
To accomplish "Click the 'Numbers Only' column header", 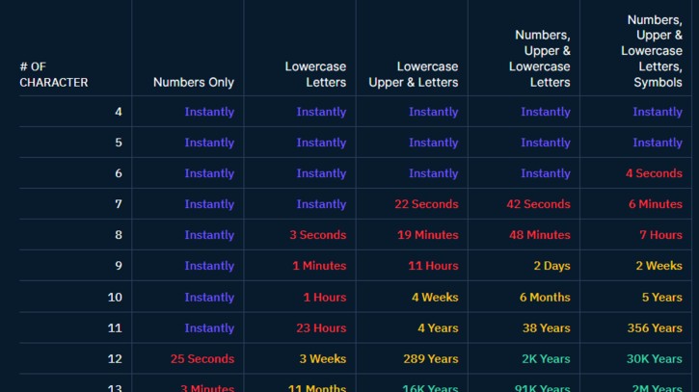I will [193, 83].
